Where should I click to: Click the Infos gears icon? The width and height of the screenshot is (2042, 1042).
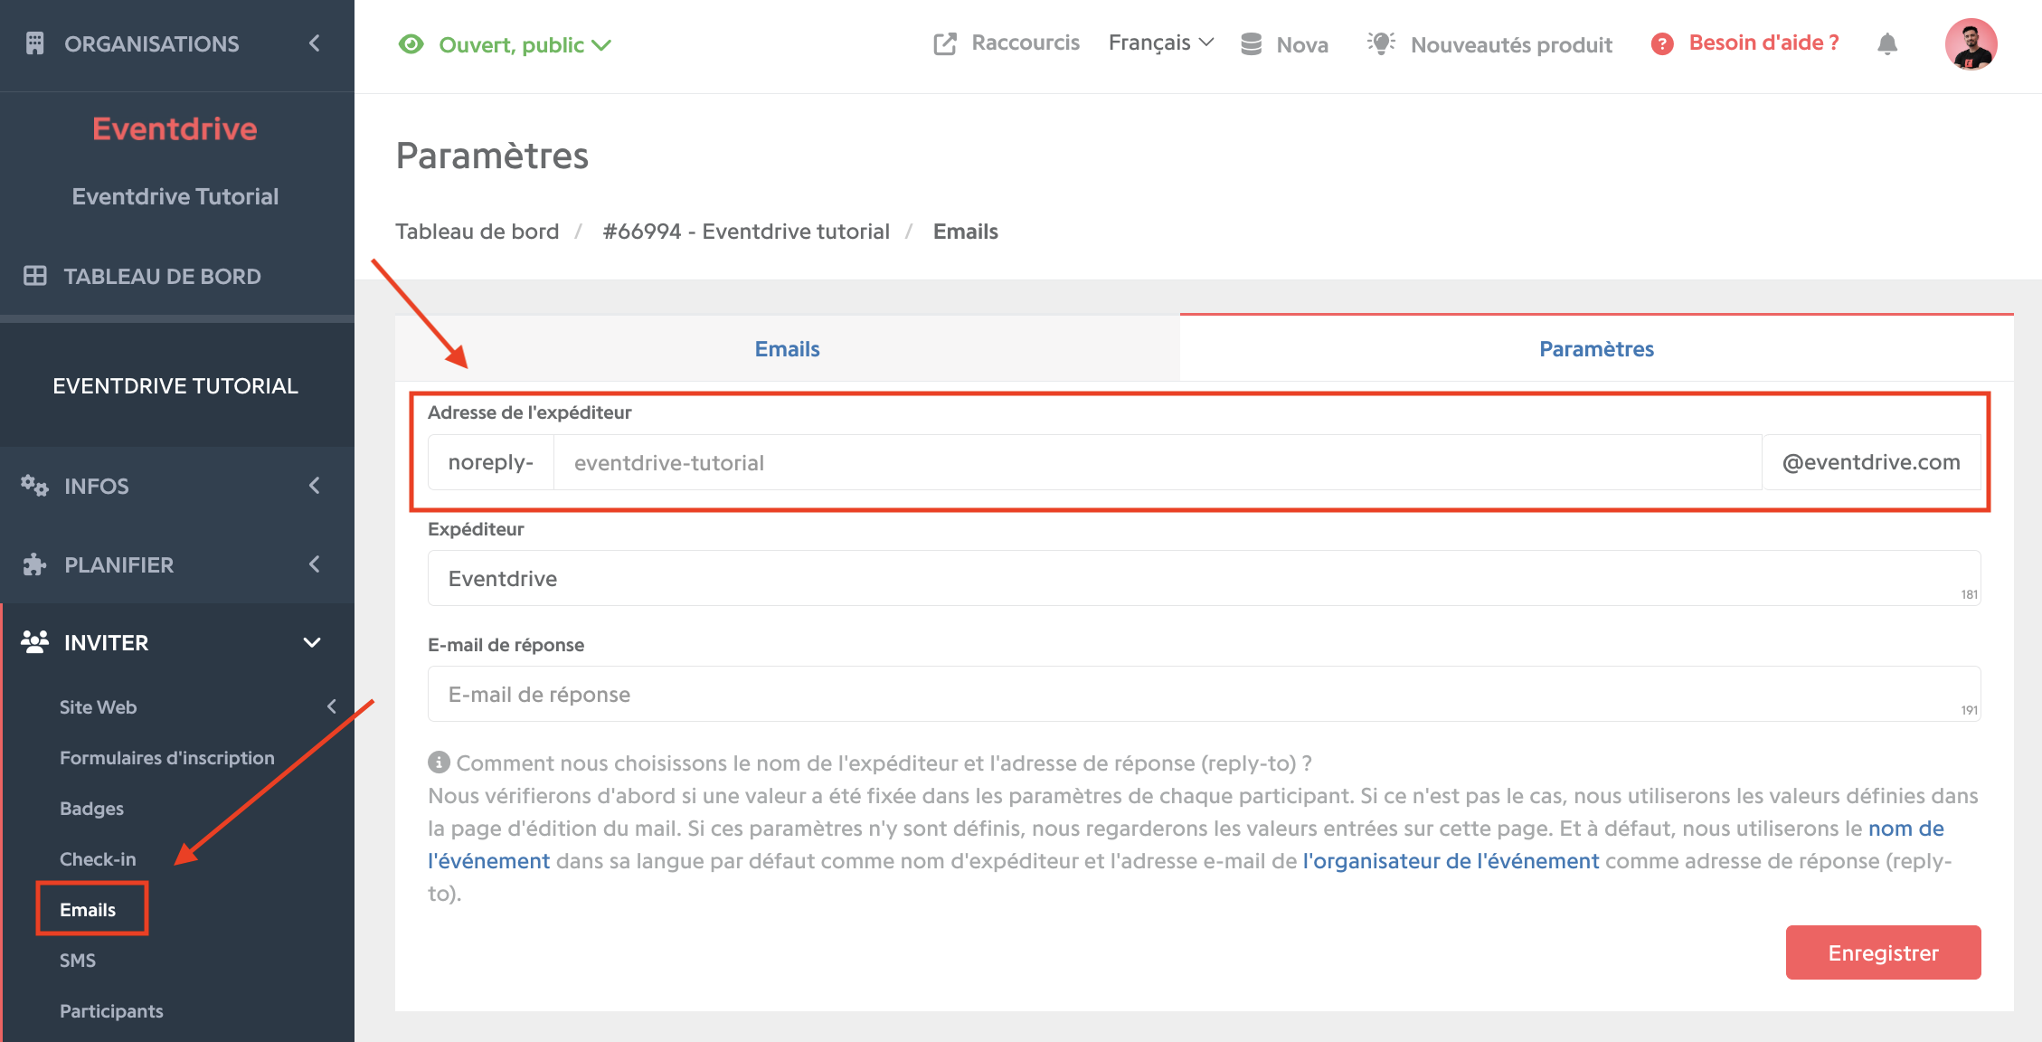coord(34,486)
